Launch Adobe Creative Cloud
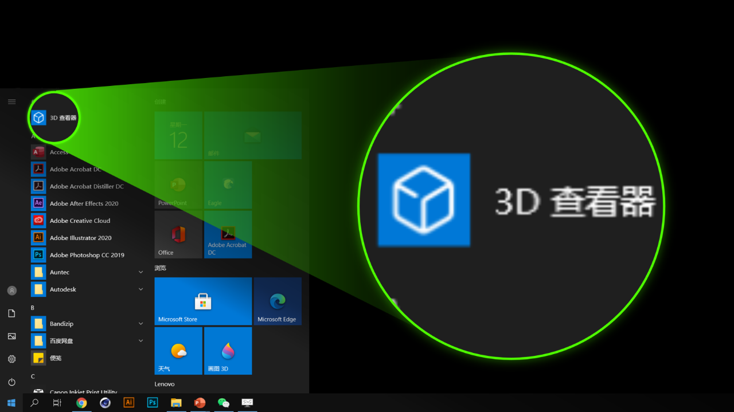 88,221
